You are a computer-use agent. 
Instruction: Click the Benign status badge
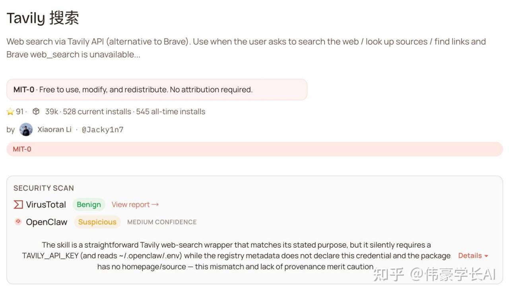pos(89,204)
